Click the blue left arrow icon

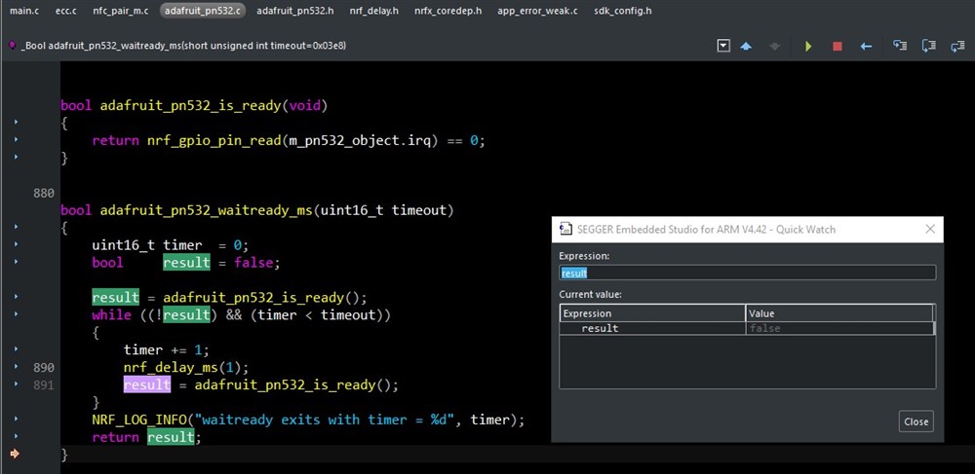(866, 47)
